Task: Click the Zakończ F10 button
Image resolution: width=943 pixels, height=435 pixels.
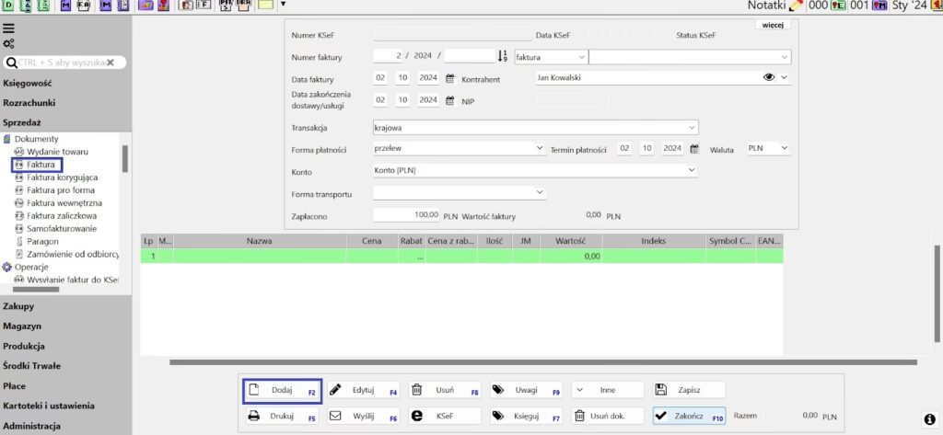Action: [x=688, y=416]
